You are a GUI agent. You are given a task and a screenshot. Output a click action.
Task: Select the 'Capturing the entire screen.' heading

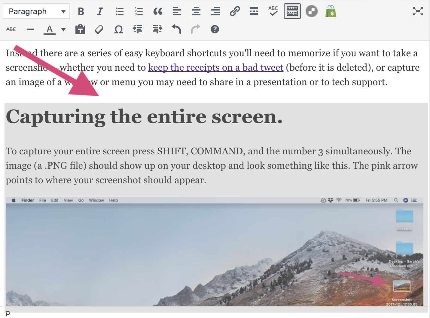pyautogui.click(x=144, y=117)
